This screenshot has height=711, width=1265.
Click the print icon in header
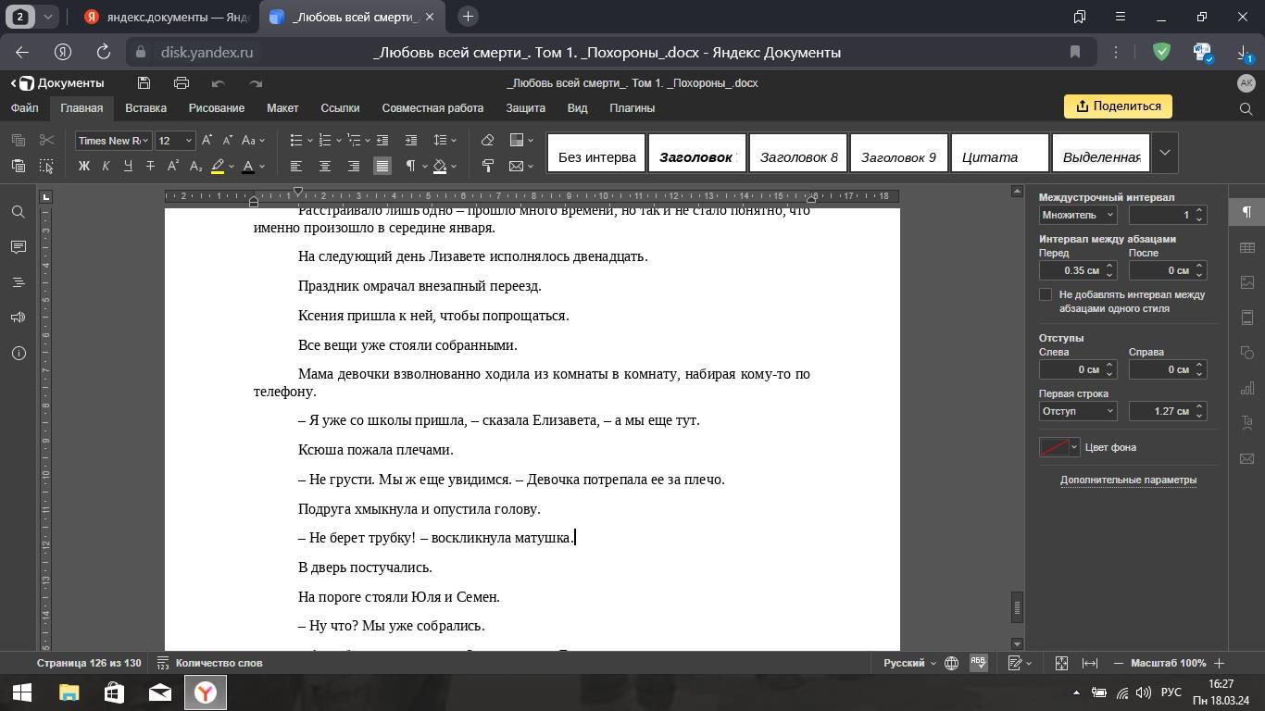click(182, 83)
